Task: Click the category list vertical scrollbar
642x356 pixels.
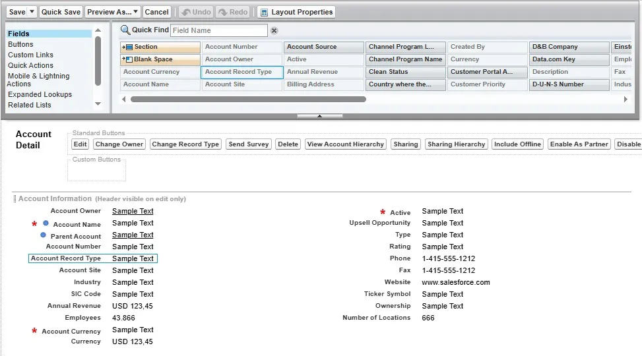Action: (x=98, y=61)
